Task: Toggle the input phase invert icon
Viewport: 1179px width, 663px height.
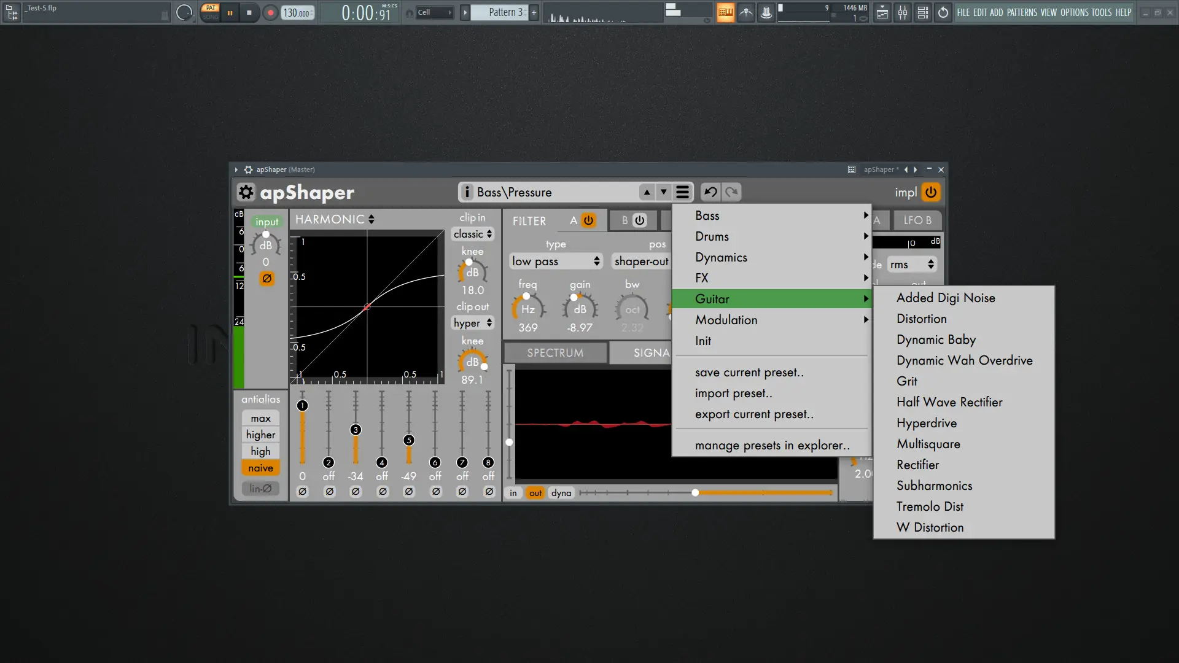Action: coord(267,278)
